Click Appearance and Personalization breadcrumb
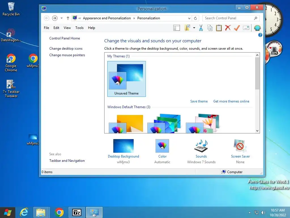 (x=107, y=18)
